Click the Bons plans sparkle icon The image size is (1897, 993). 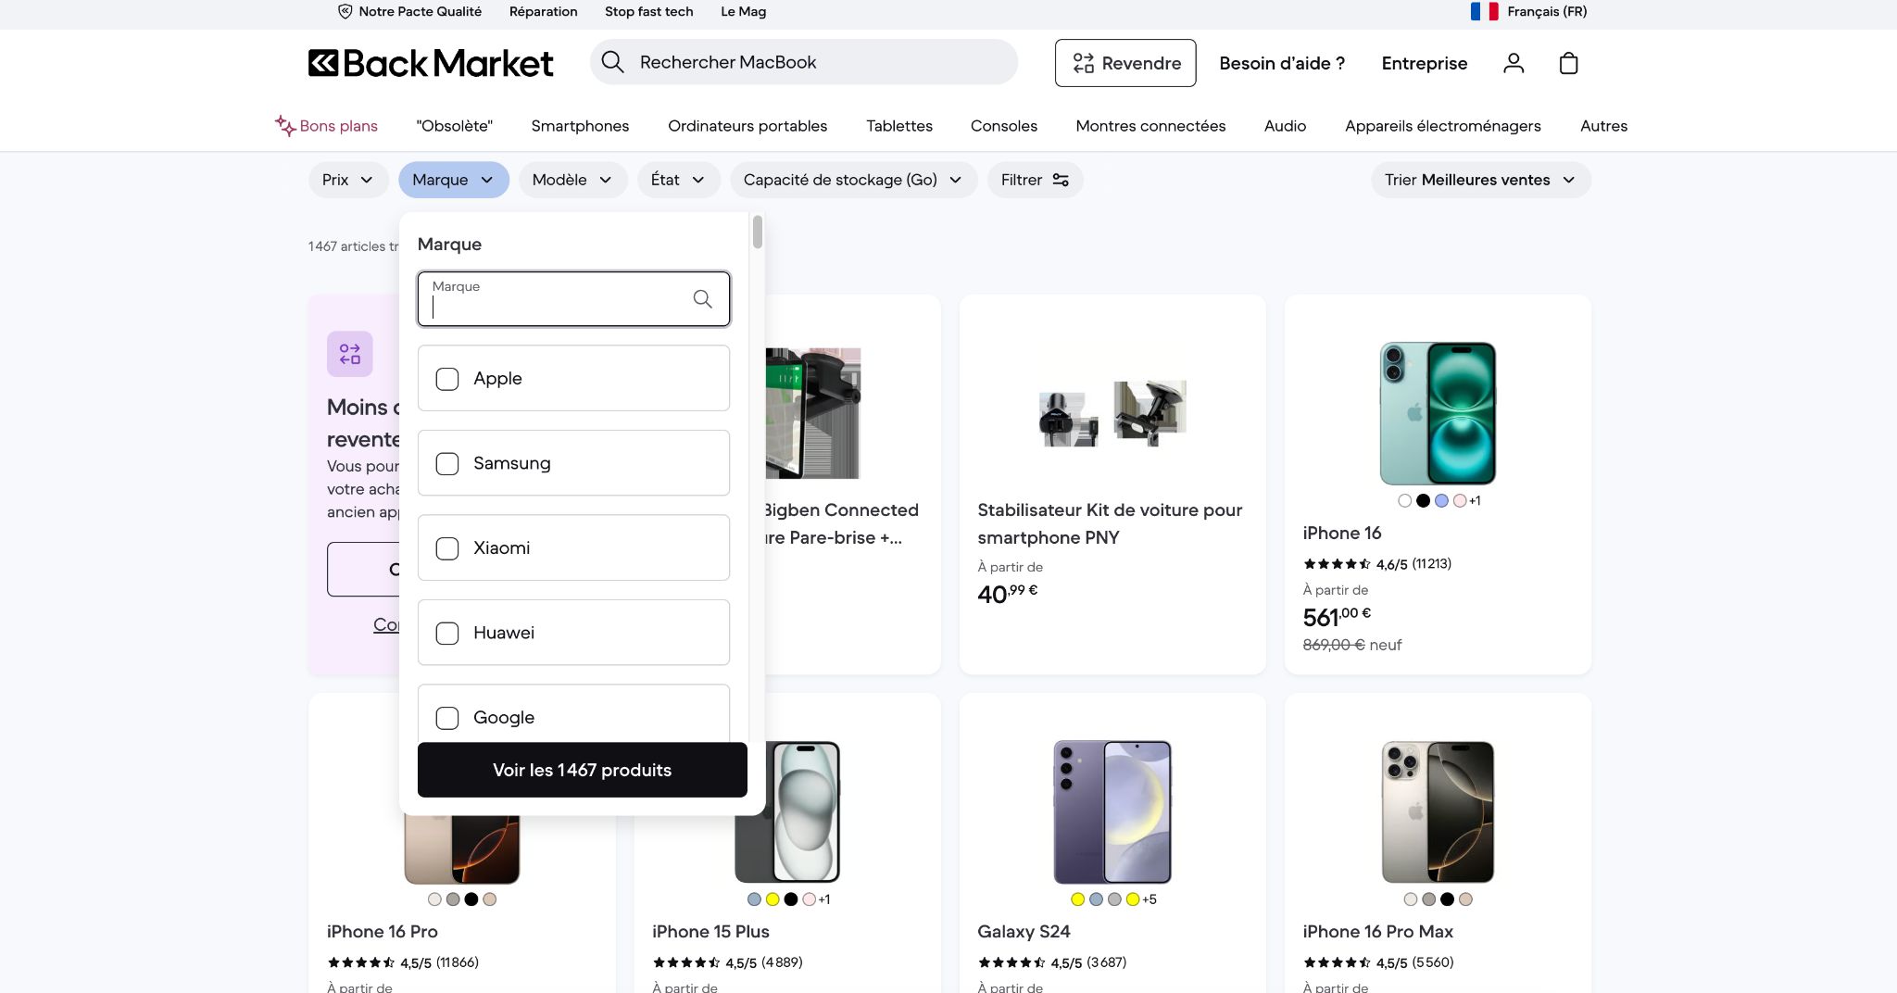(284, 125)
